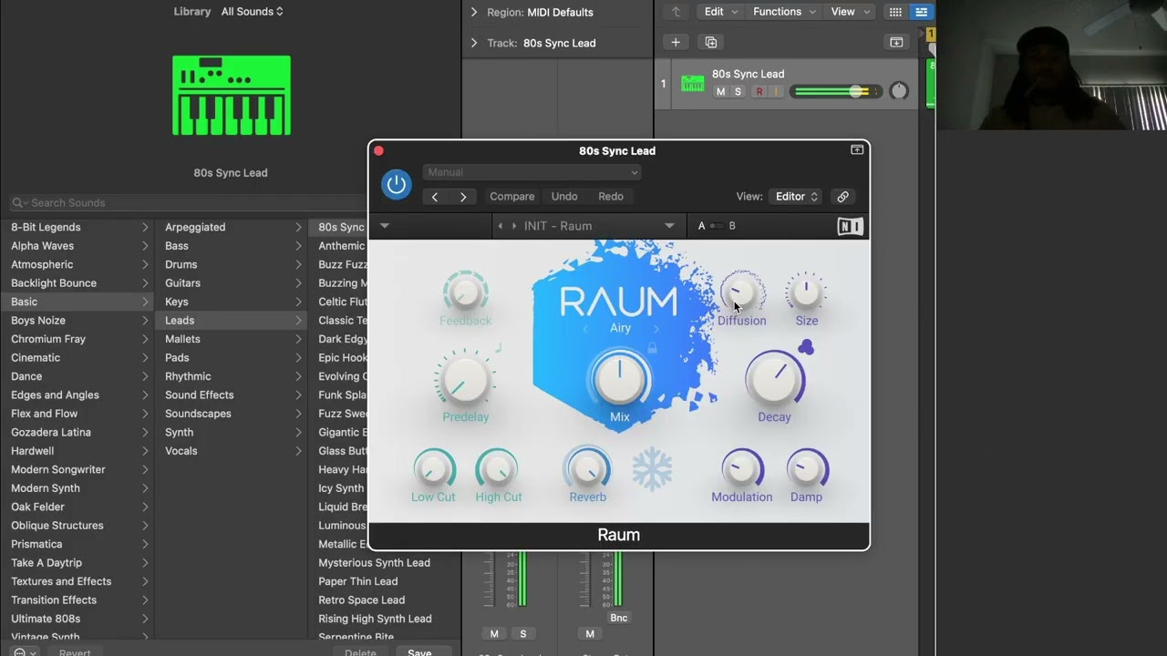
Task: Open the Edit menu in tracks area
Action: pyautogui.click(x=720, y=12)
